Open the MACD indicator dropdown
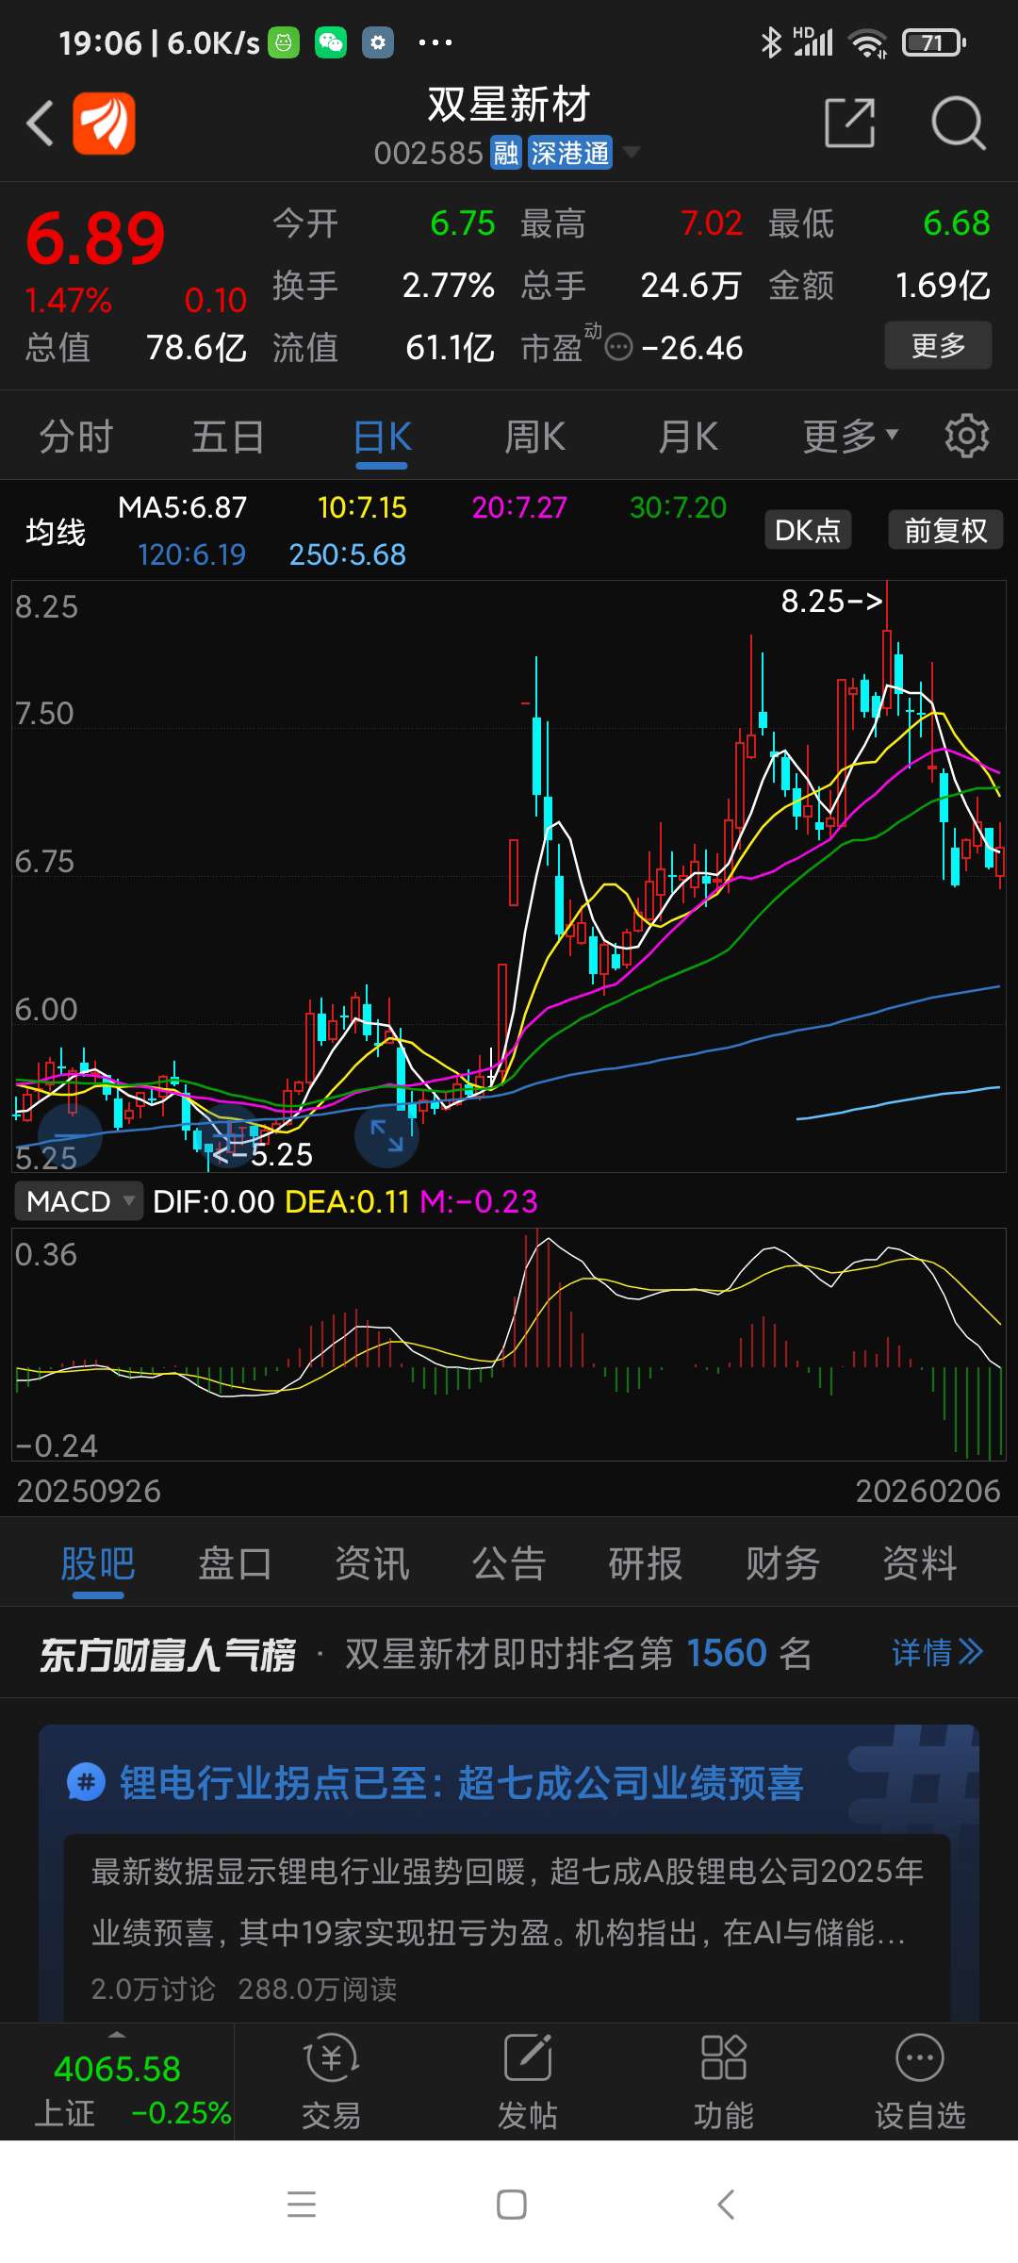 (x=79, y=1201)
